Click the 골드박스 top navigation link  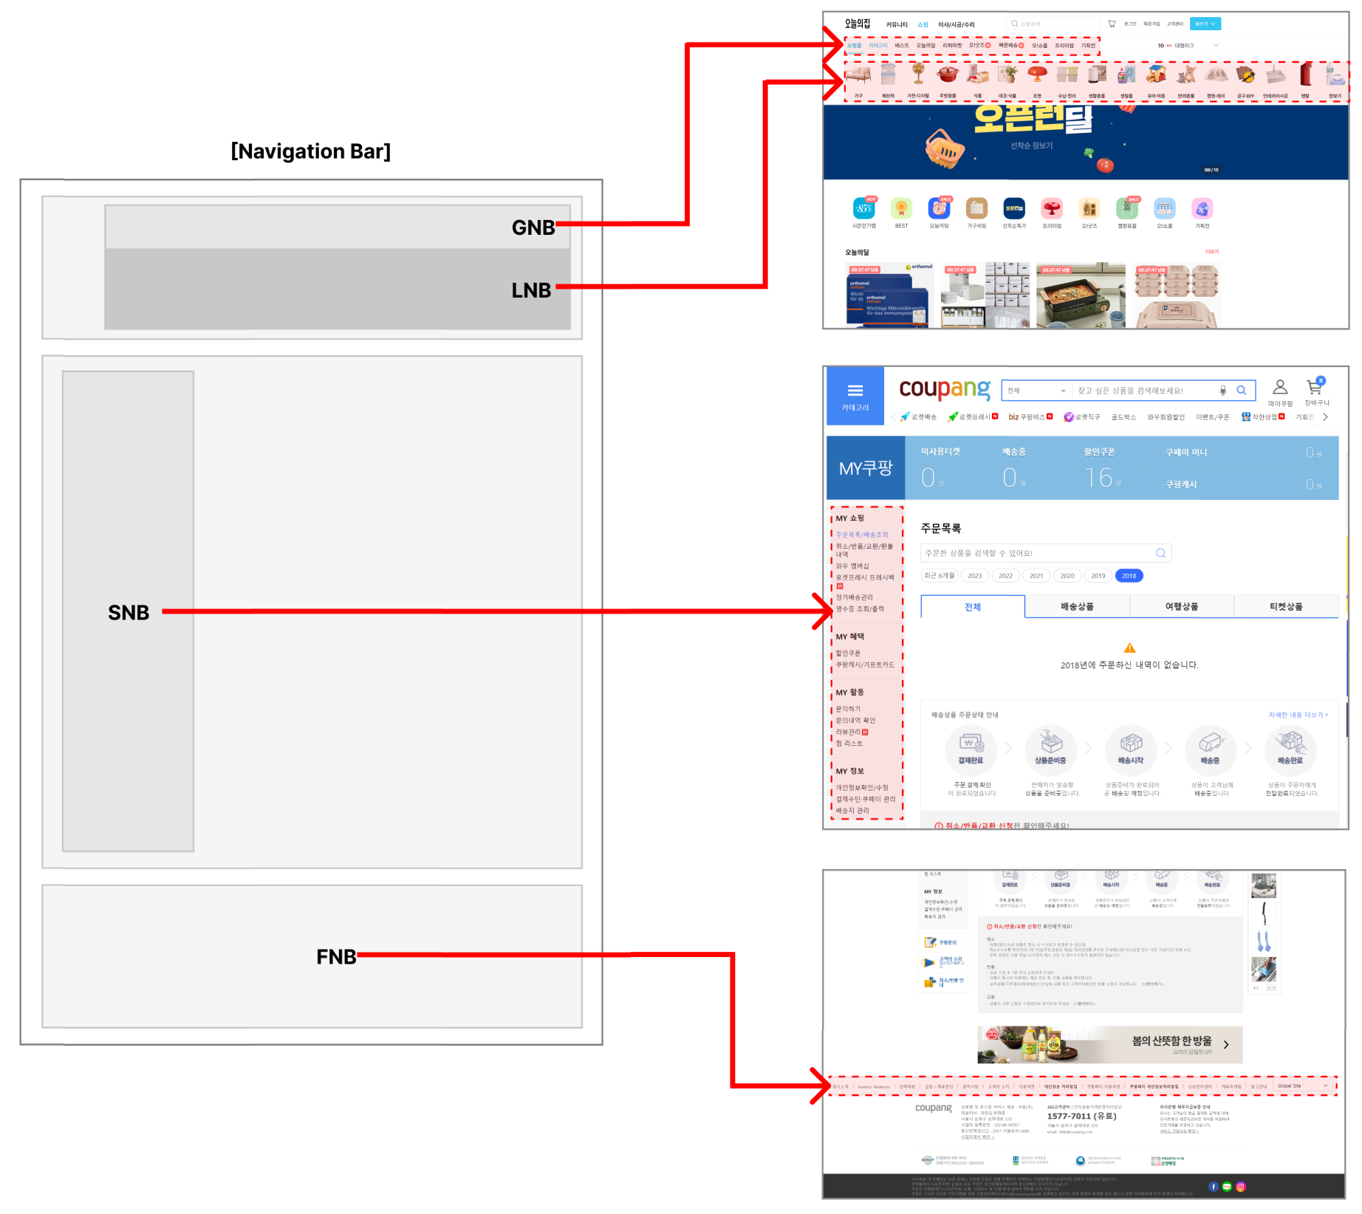[x=1123, y=416]
